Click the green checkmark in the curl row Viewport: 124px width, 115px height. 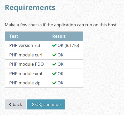click(x=54, y=55)
